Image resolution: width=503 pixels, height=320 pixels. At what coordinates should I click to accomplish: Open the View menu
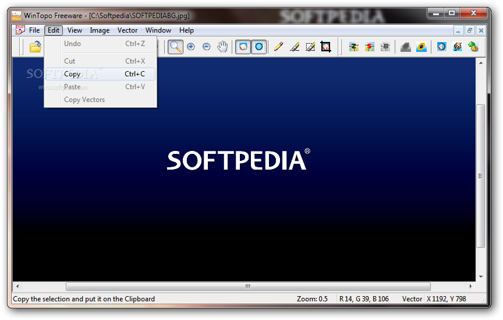[75, 30]
